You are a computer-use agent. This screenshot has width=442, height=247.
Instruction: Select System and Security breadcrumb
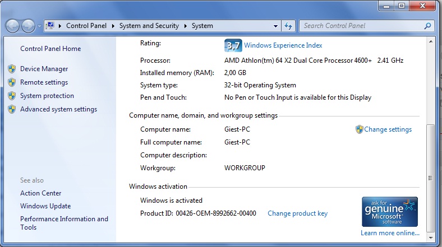pyautogui.click(x=149, y=26)
